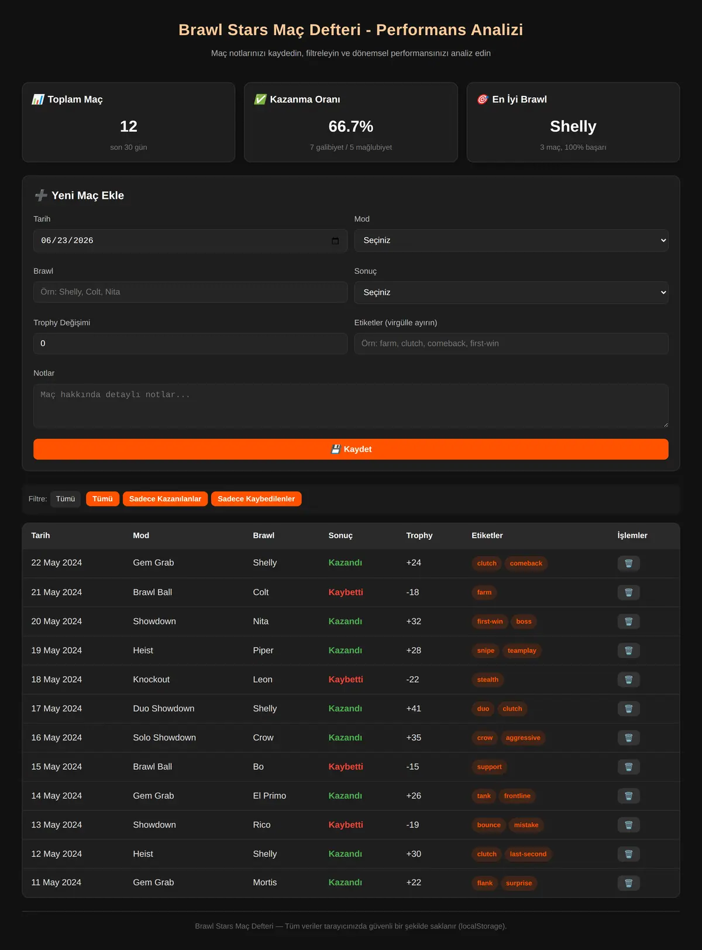Delete the 18 May Leon Knockout row
Screen dimensions: 702x950
pyautogui.click(x=628, y=680)
